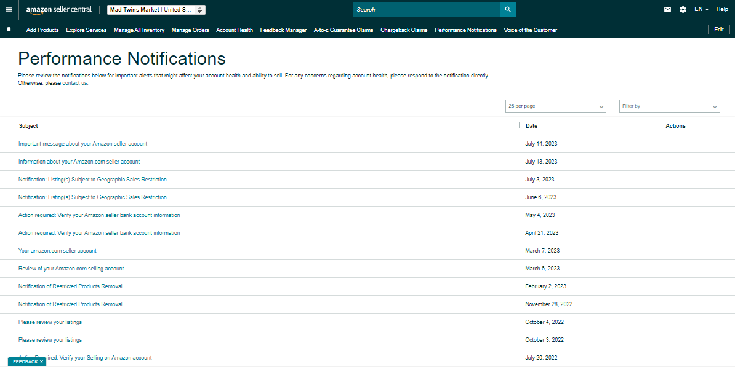Open the mail messages icon
The width and height of the screenshot is (735, 367).
667,9
